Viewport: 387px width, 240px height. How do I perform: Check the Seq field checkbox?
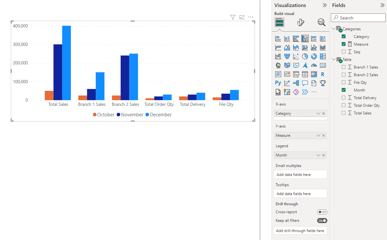[344, 52]
